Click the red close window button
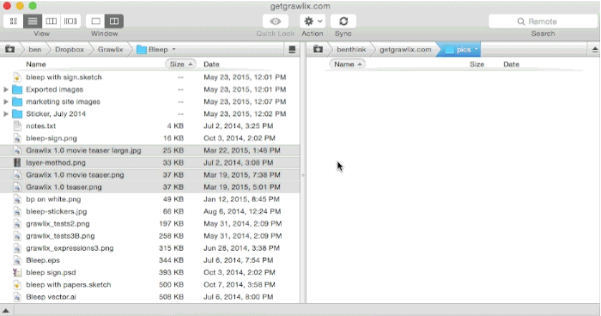The image size is (601, 316). (x=7, y=6)
